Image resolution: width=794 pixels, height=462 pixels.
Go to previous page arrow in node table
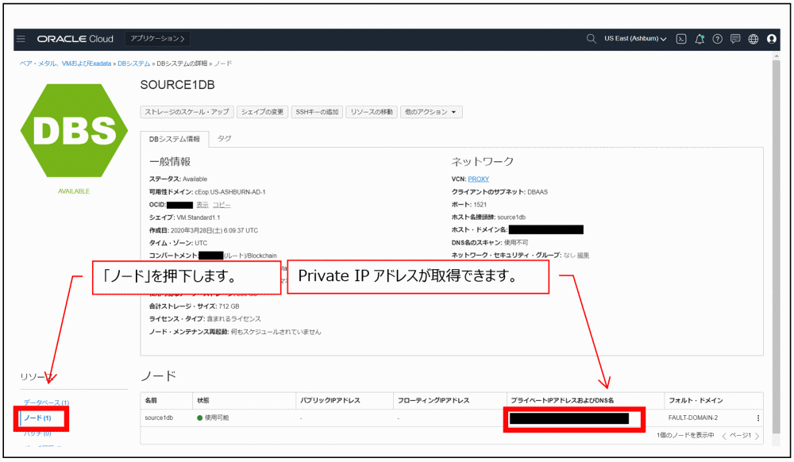pyautogui.click(x=724, y=436)
